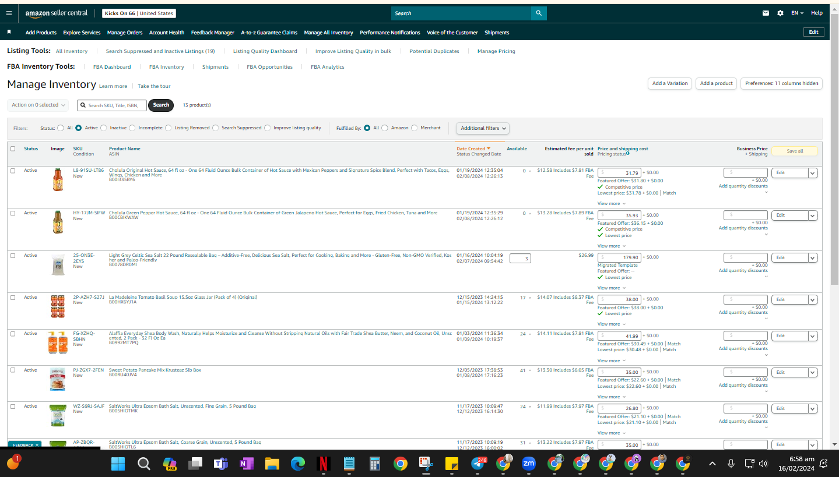Open Preferences: 11 columns hidden
The image size is (839, 477).
[x=781, y=83]
